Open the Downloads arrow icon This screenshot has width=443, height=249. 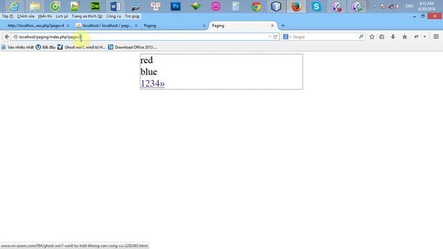click(x=393, y=37)
